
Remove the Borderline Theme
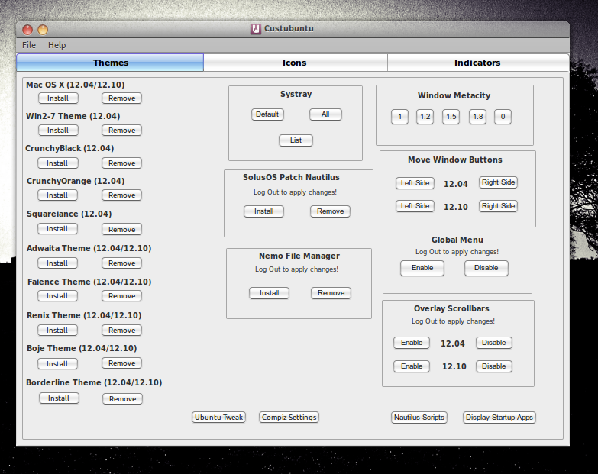point(122,398)
